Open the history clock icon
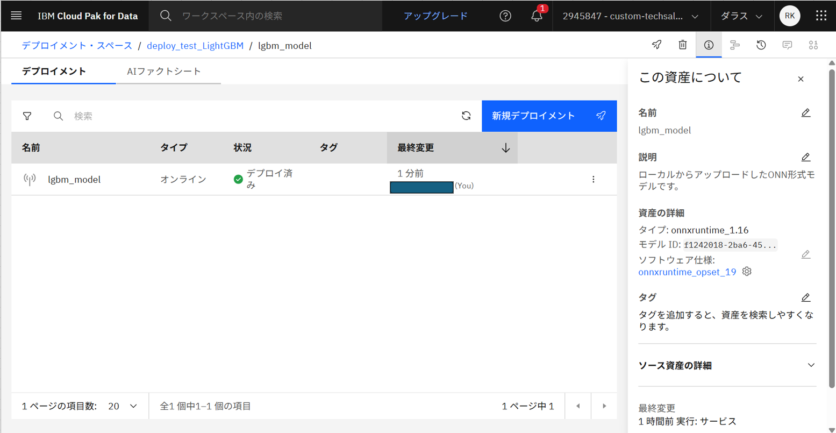 761,45
